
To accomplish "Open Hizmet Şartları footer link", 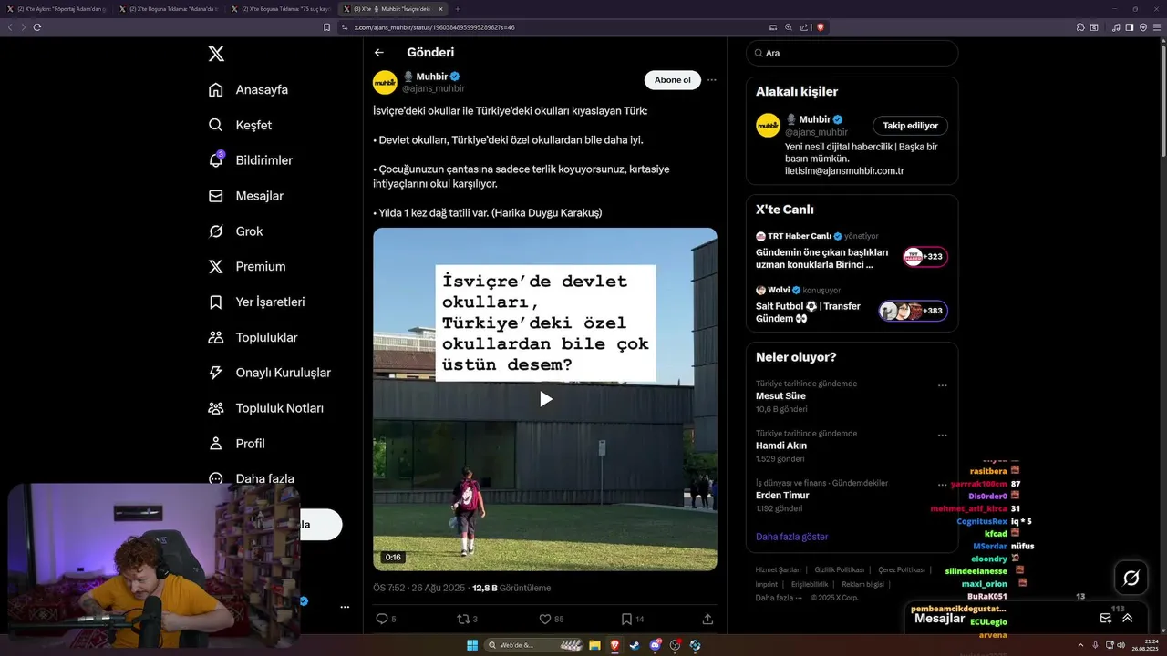I will (x=778, y=569).
